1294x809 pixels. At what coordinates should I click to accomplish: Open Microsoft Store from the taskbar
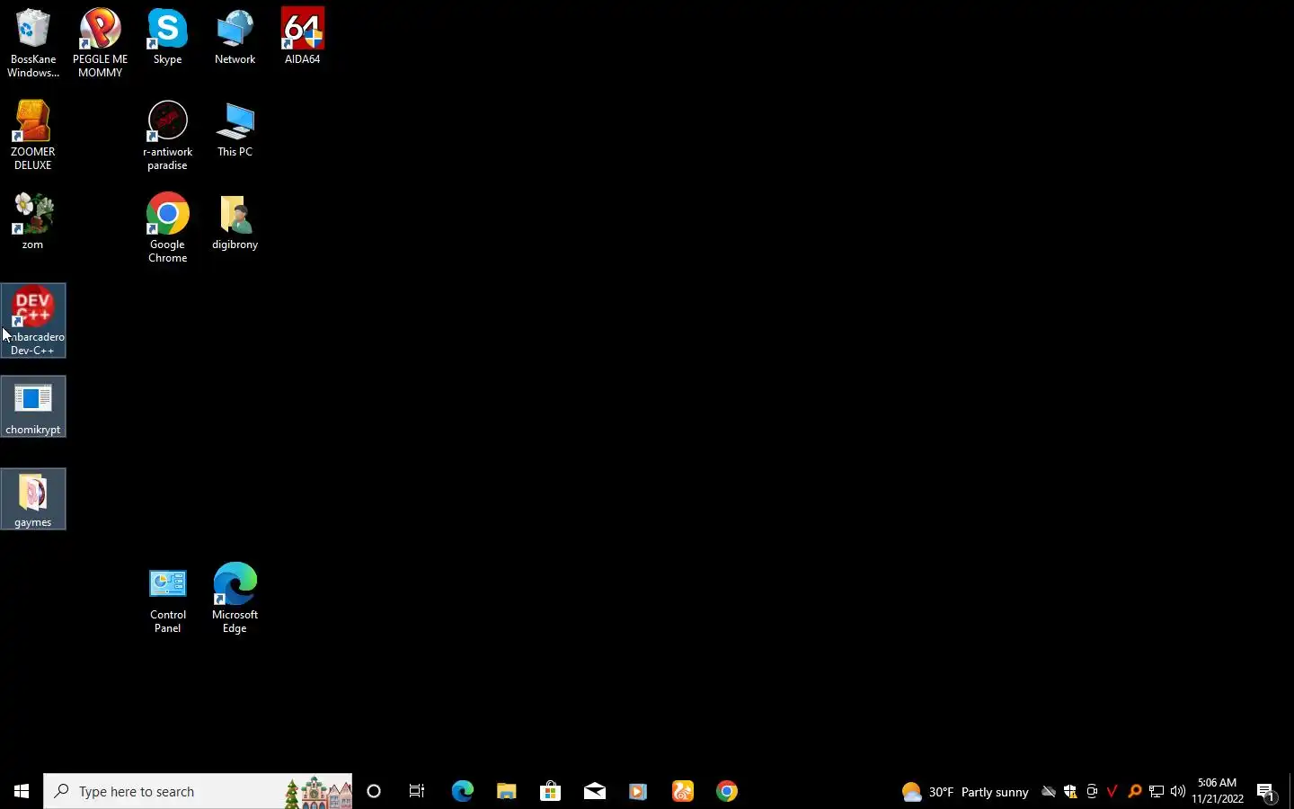tap(550, 791)
